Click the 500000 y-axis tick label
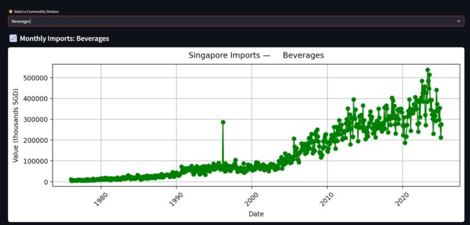The width and height of the screenshot is (470, 225). 35,77
